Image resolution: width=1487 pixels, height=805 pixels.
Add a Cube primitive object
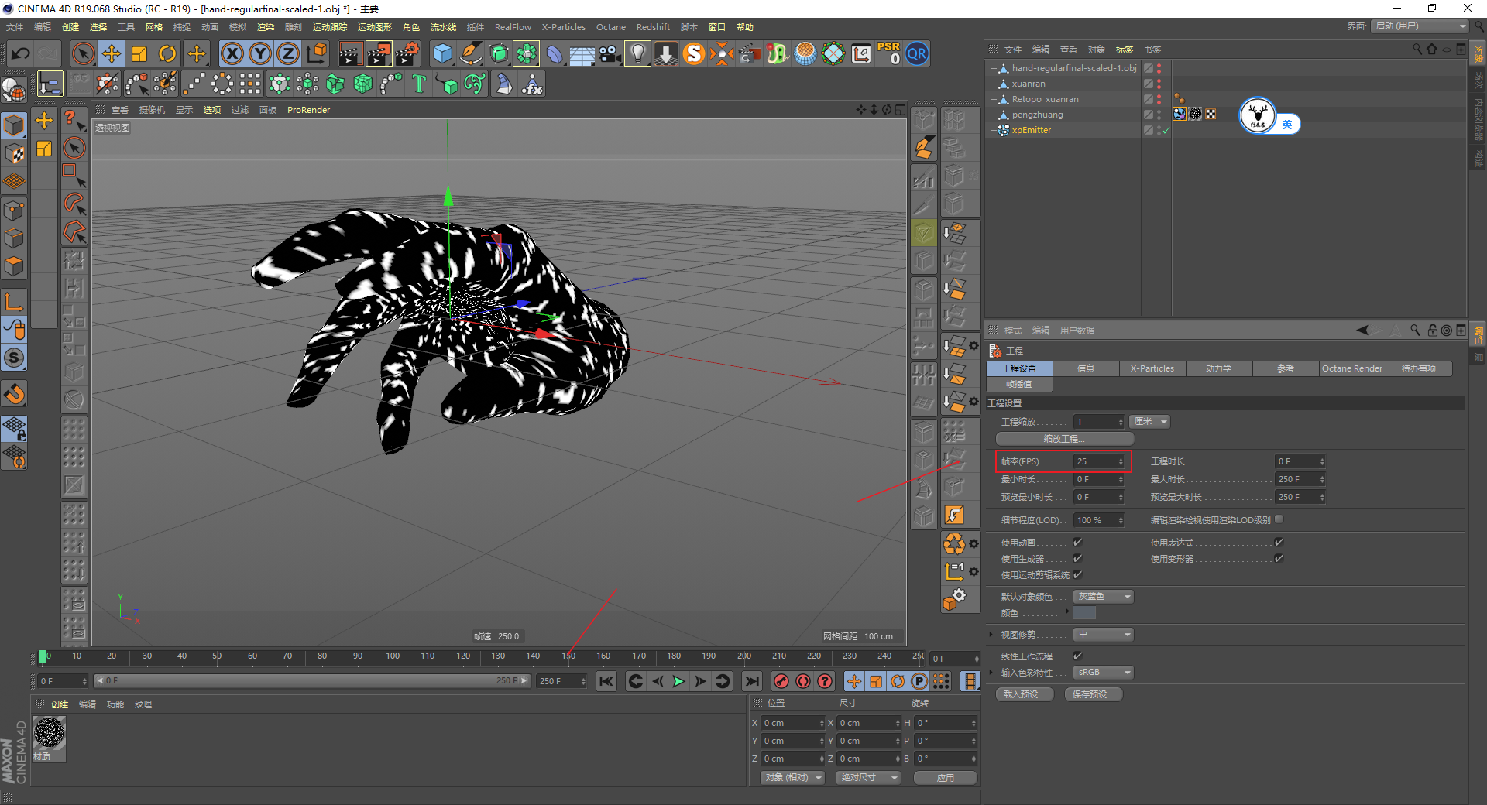point(442,53)
